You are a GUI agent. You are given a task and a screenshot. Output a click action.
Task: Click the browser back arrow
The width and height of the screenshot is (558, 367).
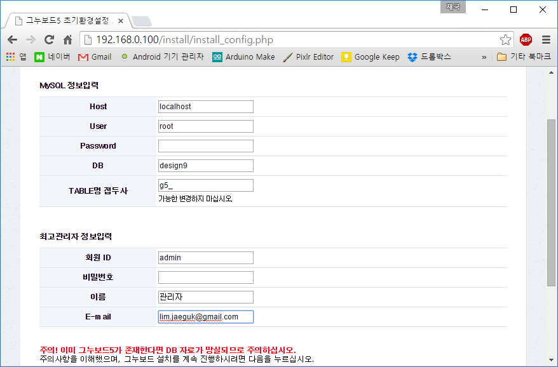12,39
